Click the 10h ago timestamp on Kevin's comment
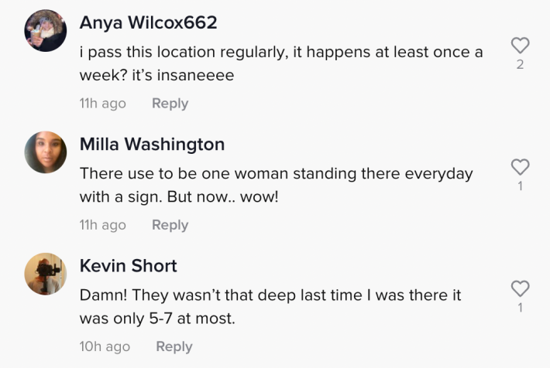 [x=105, y=346]
